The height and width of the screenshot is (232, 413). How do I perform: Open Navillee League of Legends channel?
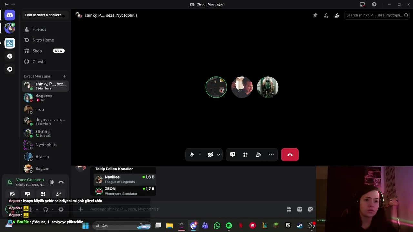125,179
